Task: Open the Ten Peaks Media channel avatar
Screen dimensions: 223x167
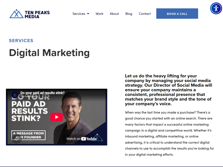Action: pos(15,95)
